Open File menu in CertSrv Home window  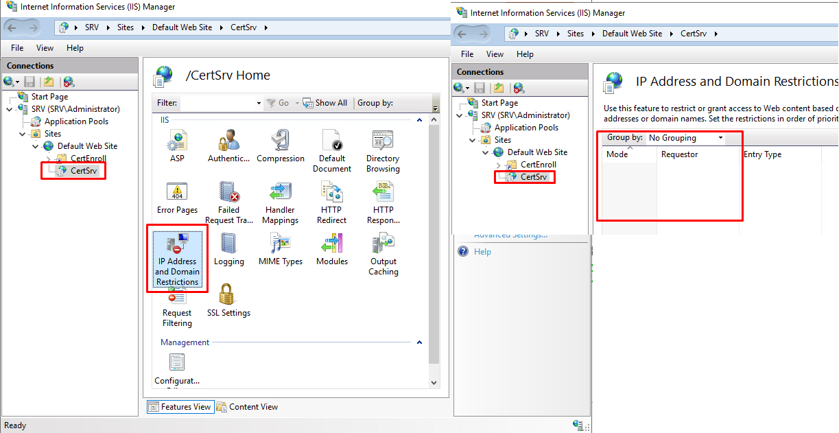click(x=17, y=48)
